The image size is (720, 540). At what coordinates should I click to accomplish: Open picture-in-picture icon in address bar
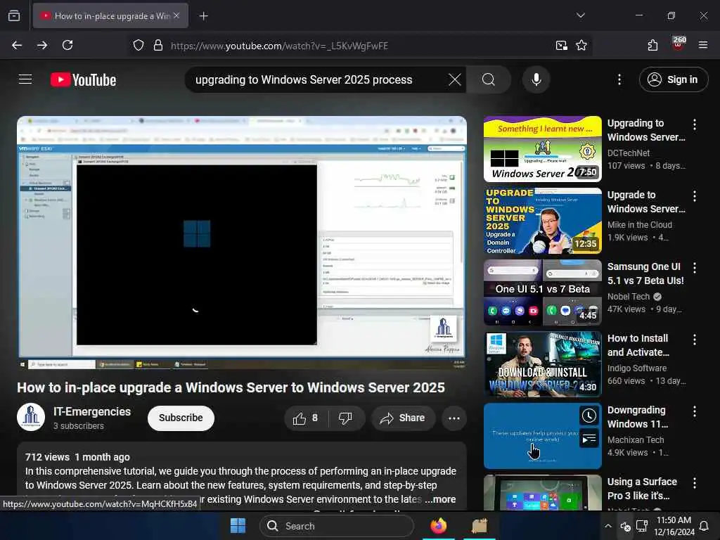click(x=561, y=45)
